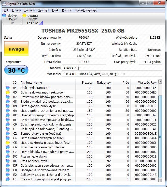Click the firmware field FG001A
Screen dimensions: 167x187
click(x=84, y=38)
